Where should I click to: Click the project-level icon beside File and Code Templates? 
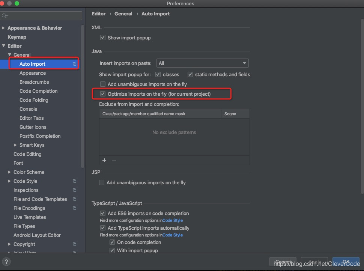click(74, 199)
